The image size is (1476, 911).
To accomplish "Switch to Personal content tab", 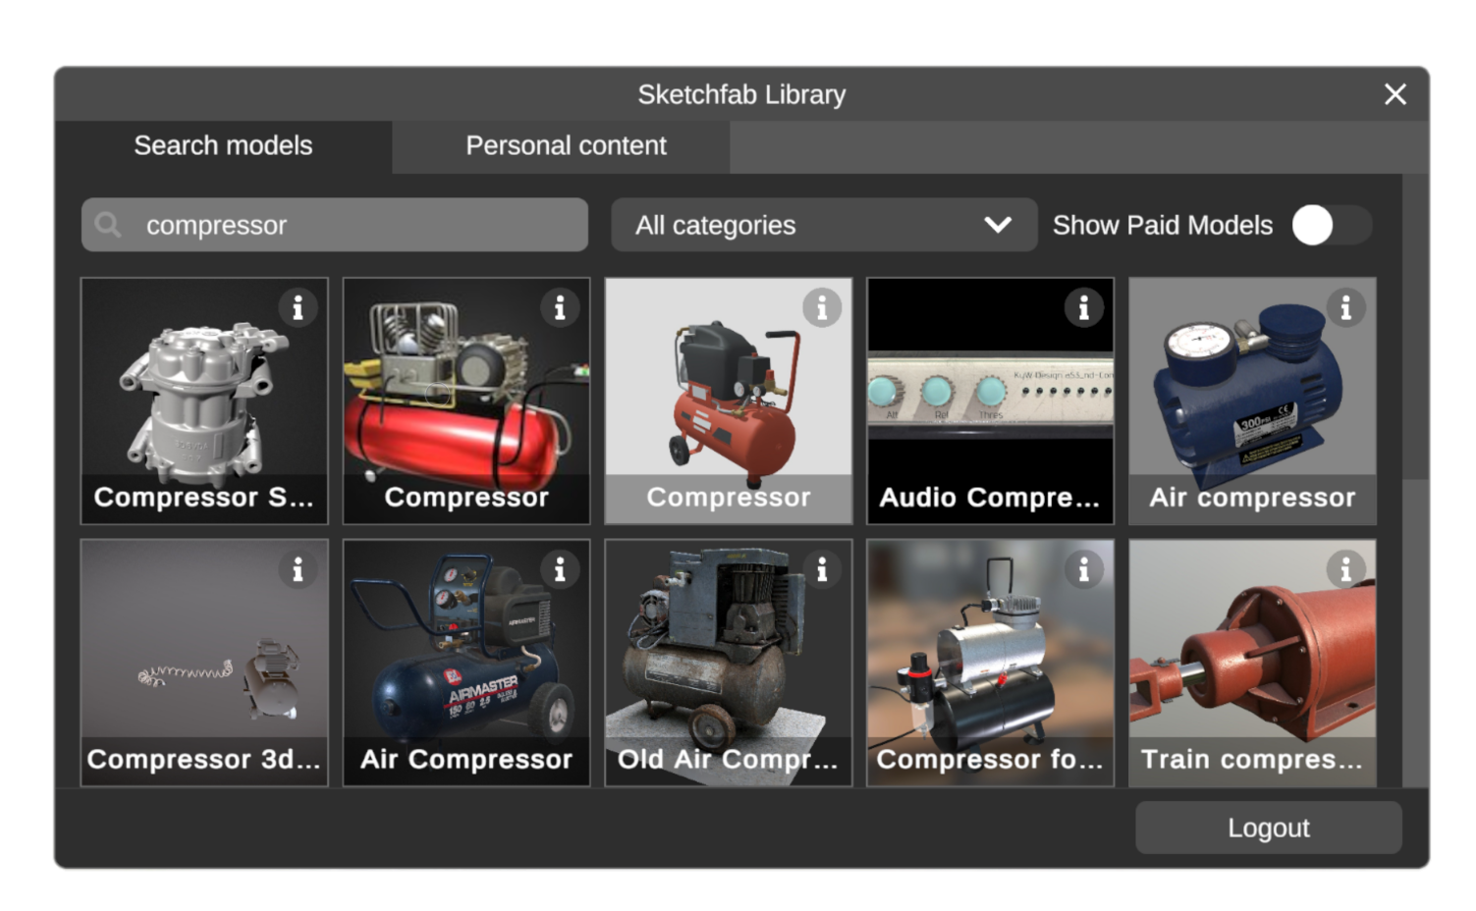I will coord(566,146).
